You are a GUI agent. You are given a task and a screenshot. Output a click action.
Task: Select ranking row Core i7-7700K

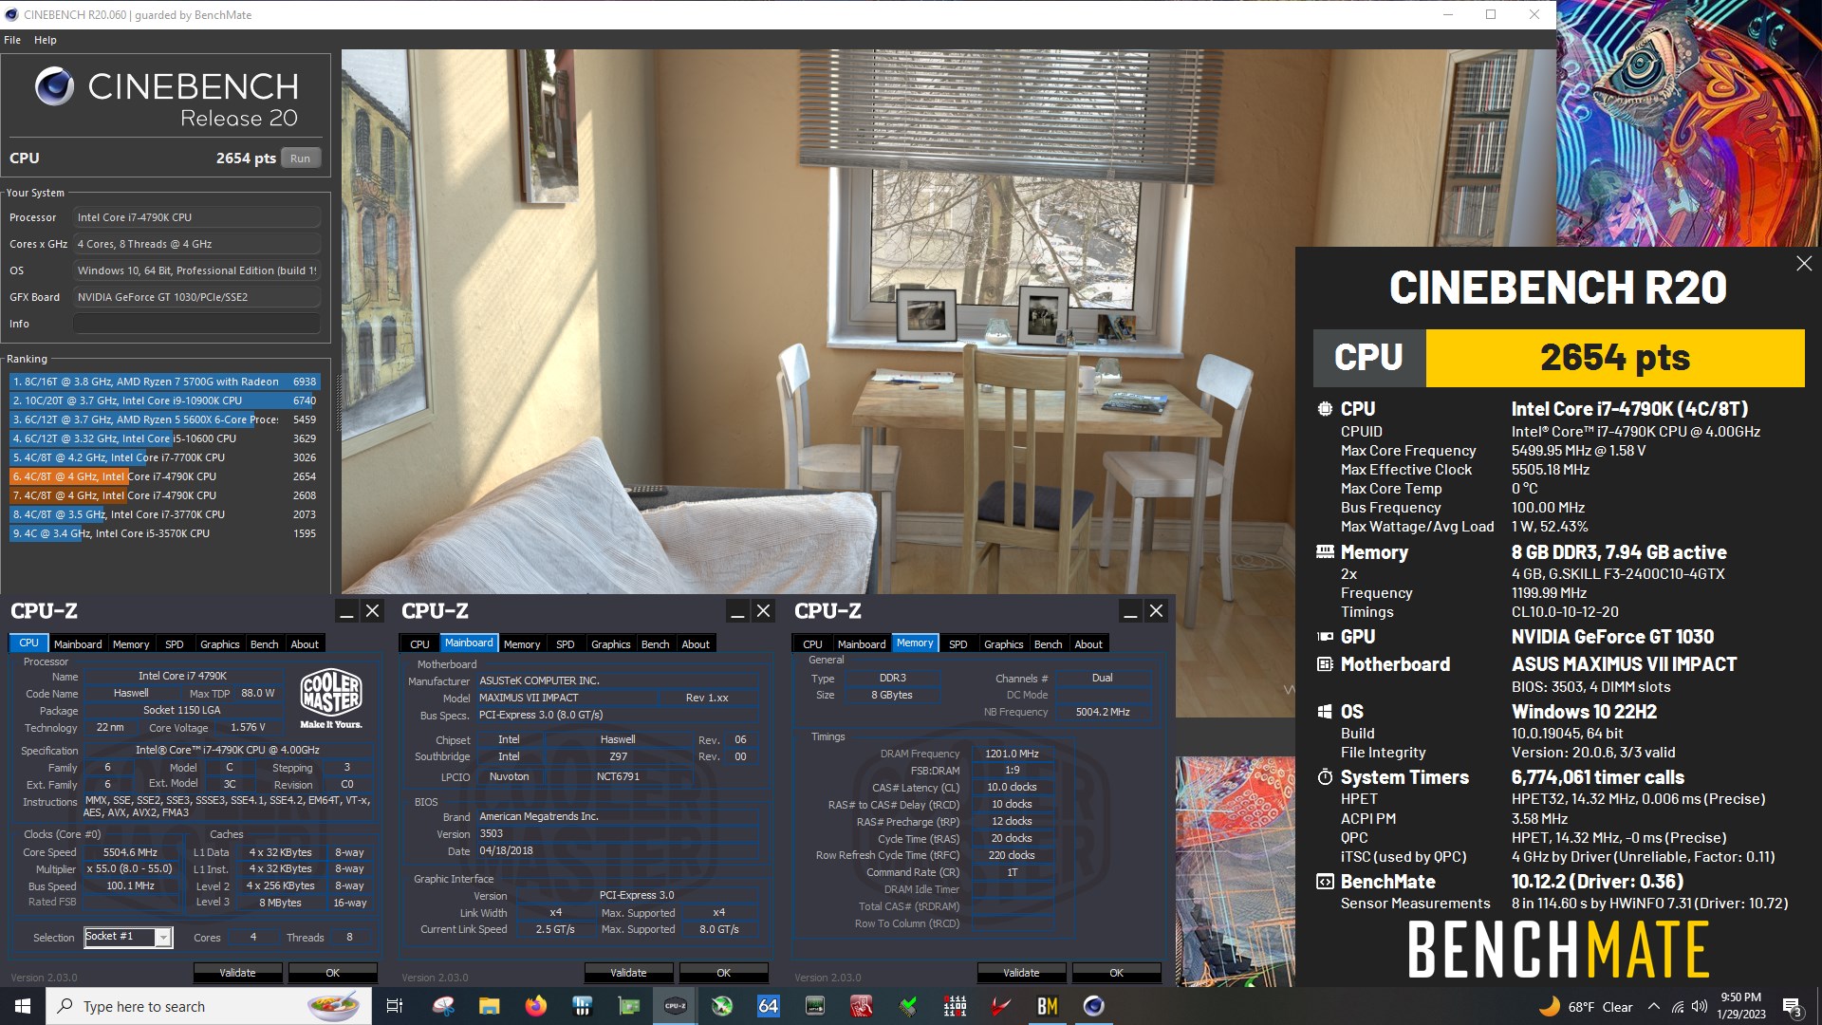165,457
